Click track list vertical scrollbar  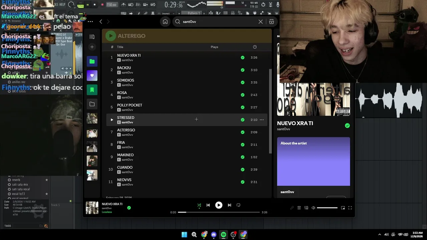tap(270, 111)
